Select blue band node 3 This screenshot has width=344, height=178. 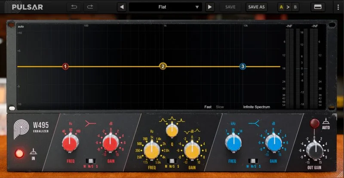(x=243, y=66)
